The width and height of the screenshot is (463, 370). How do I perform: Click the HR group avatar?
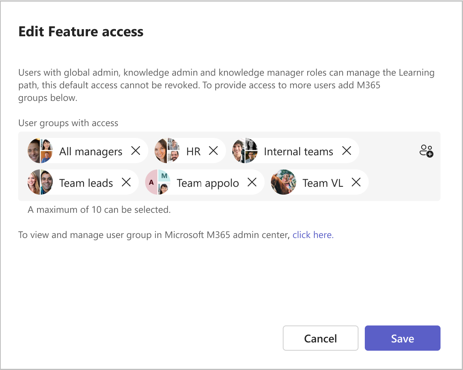pos(167,151)
